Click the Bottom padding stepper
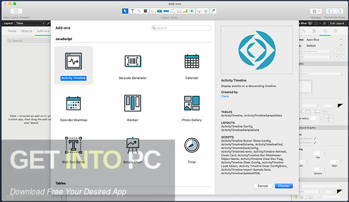349x202 pixels. click(x=324, y=170)
